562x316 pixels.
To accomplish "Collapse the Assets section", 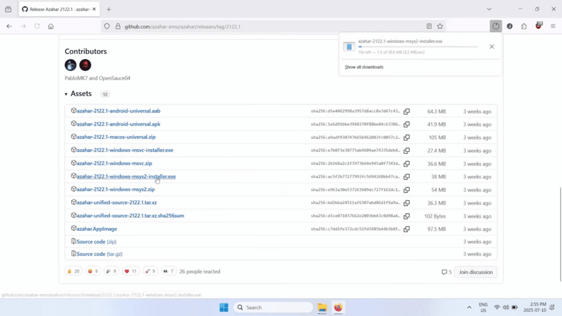I will (78, 94).
